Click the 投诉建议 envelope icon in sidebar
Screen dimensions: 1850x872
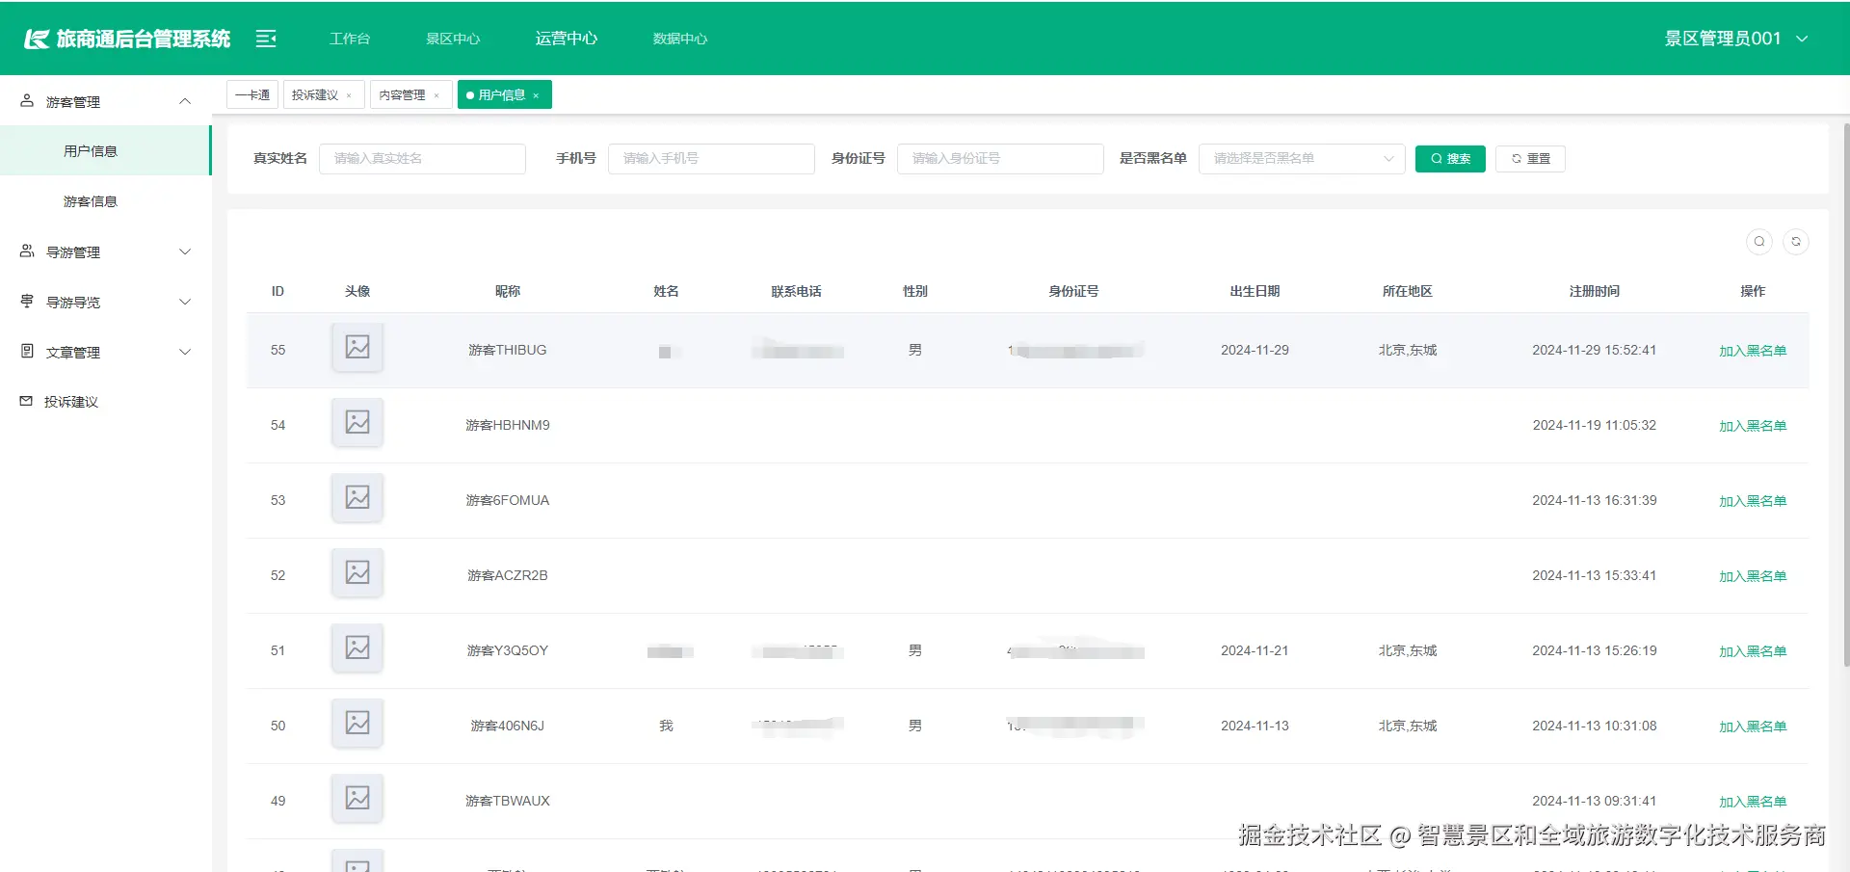tap(25, 401)
